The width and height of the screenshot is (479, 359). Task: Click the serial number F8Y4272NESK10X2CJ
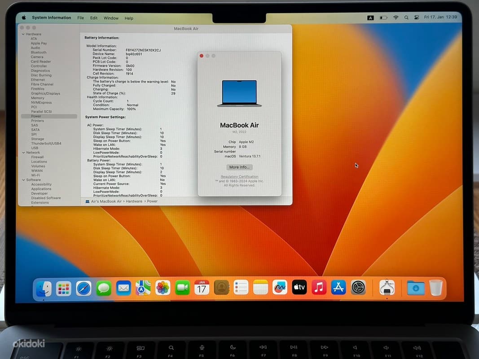143,50
